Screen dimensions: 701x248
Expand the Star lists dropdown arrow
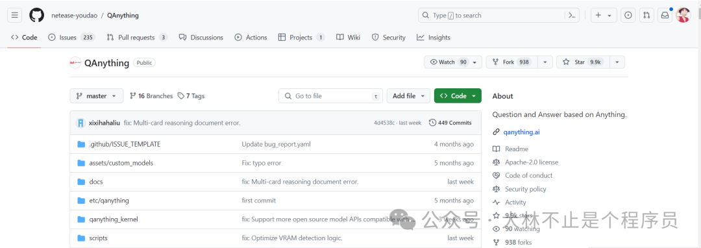click(617, 62)
